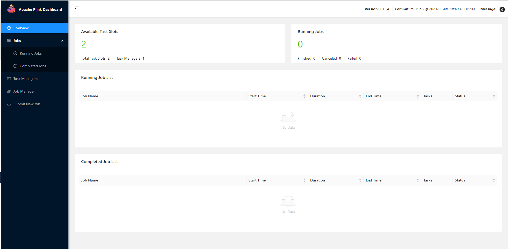Click the Running Jobs play-circle icon
This screenshot has width=508, height=249.
pyautogui.click(x=15, y=53)
